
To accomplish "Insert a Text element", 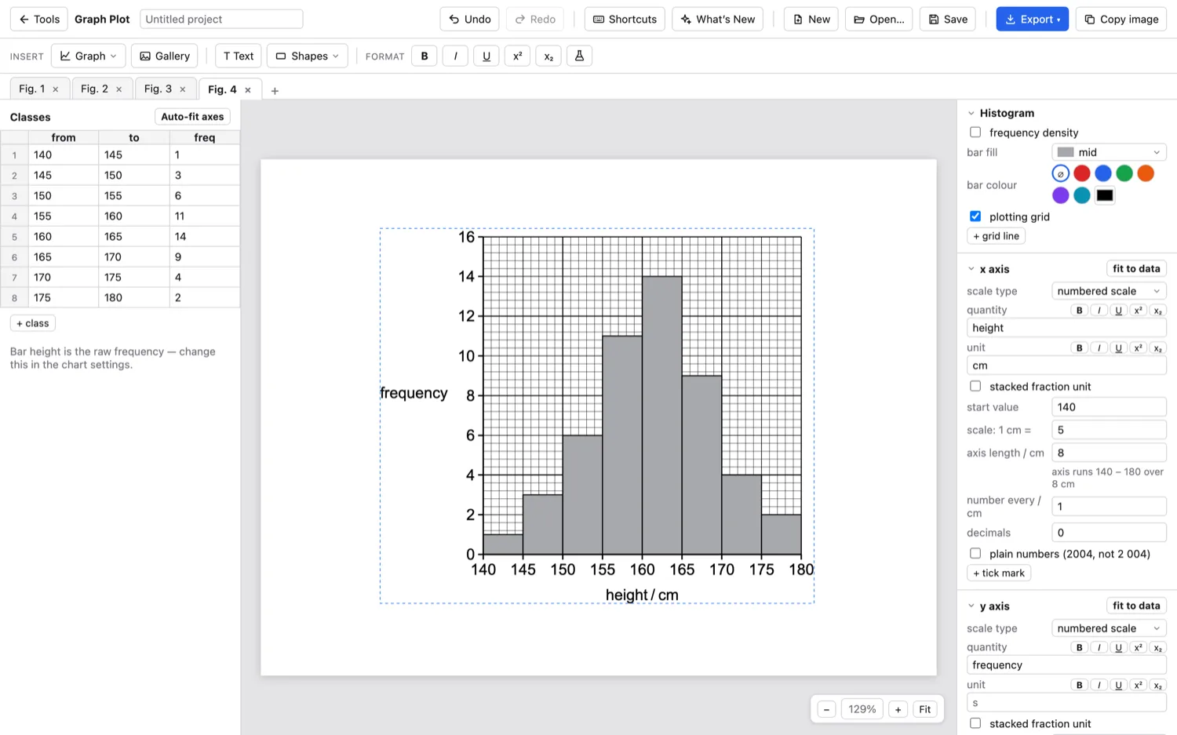I will pyautogui.click(x=239, y=56).
